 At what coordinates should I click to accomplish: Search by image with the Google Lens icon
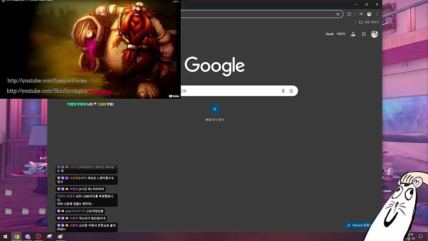(291, 91)
